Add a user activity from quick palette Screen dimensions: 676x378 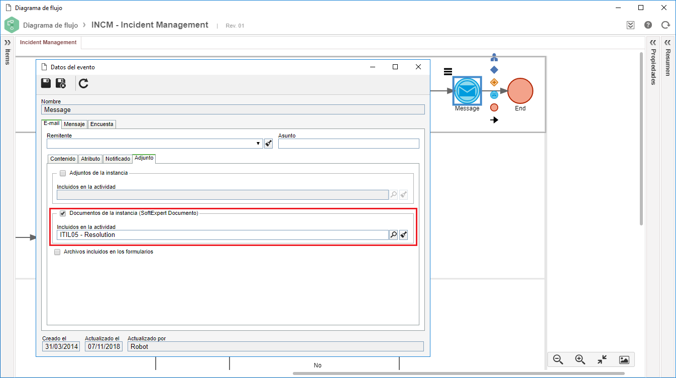click(494, 57)
